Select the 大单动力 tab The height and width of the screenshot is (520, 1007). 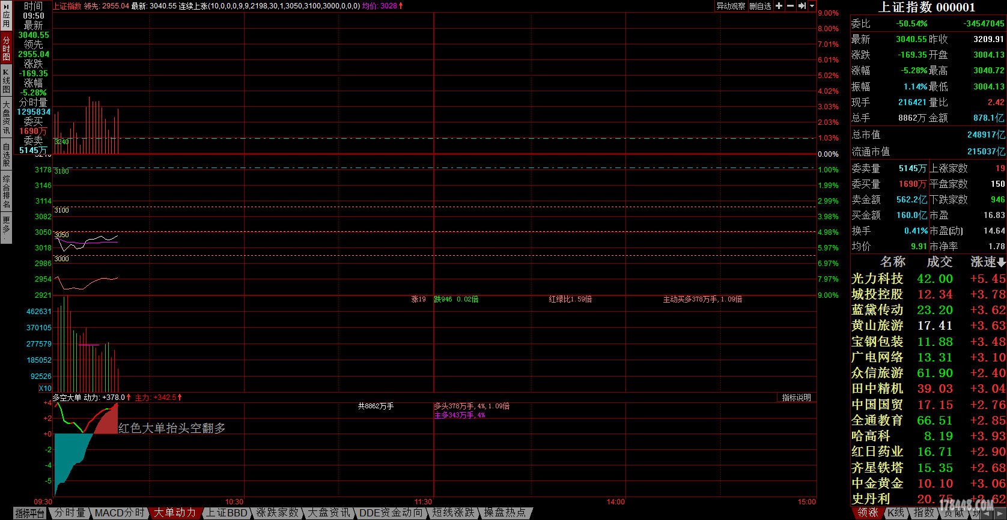click(174, 513)
